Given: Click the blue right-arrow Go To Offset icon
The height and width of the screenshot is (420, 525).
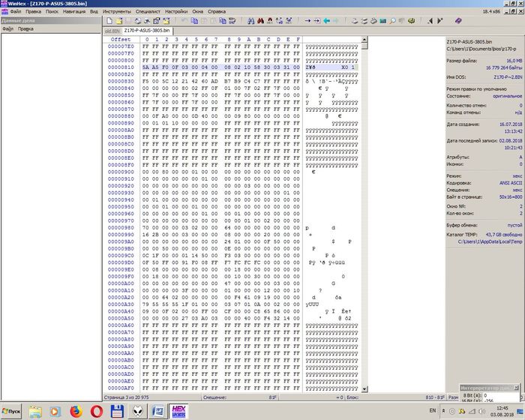Looking at the screenshot, I should [307, 20].
